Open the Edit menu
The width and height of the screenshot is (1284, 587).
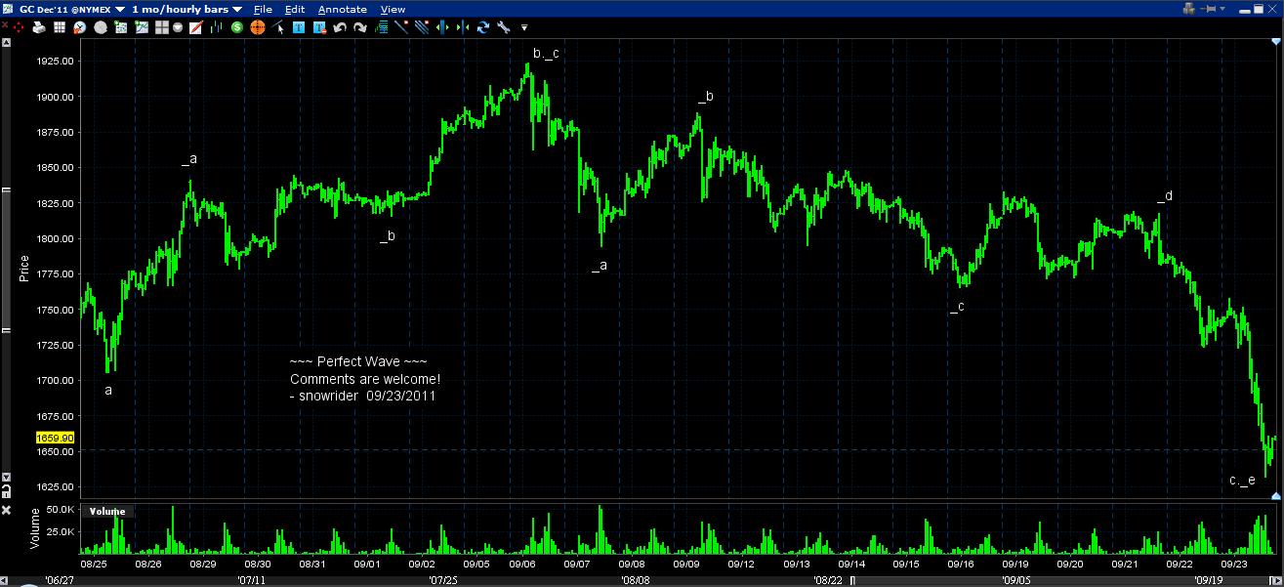tap(295, 9)
